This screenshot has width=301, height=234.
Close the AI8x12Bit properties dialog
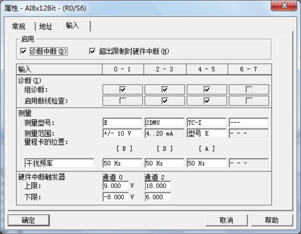pos(284,5)
